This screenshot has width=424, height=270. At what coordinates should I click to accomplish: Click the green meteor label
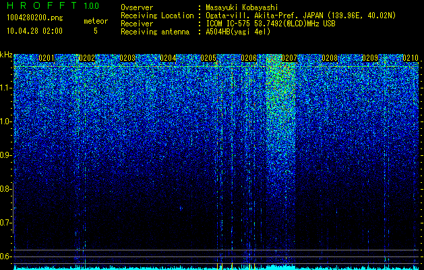click(x=96, y=21)
